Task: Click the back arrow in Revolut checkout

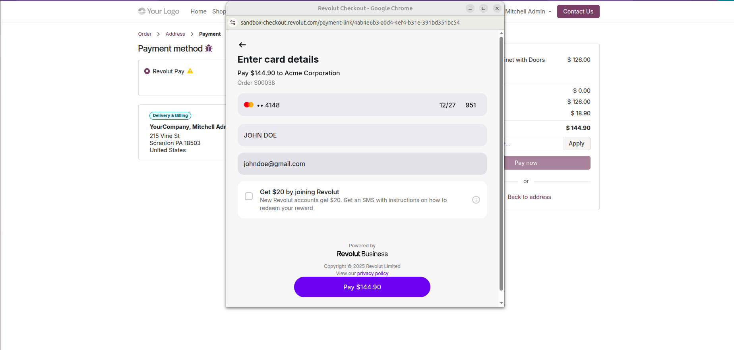Action: pos(242,45)
